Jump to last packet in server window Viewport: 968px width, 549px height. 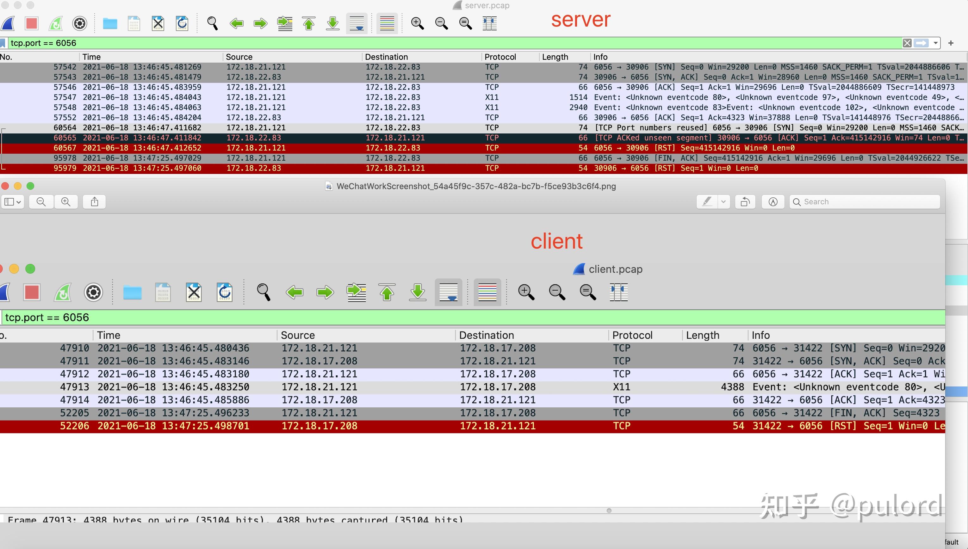coord(332,23)
